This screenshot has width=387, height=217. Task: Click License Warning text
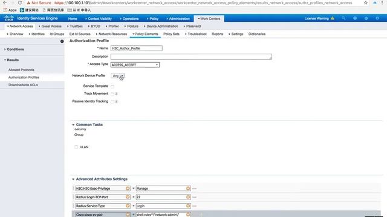click(x=316, y=19)
